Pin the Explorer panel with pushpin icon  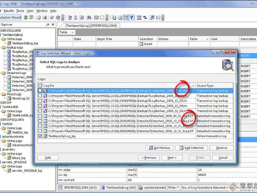coord(48,25)
